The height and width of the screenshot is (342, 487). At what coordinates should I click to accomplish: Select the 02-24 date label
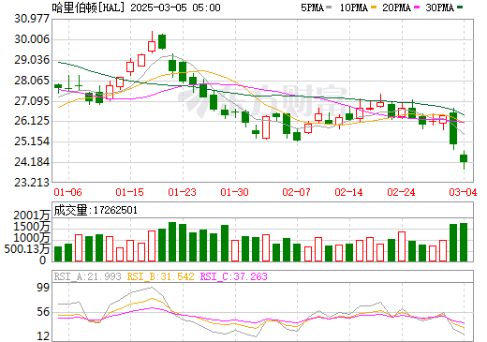pyautogui.click(x=401, y=192)
